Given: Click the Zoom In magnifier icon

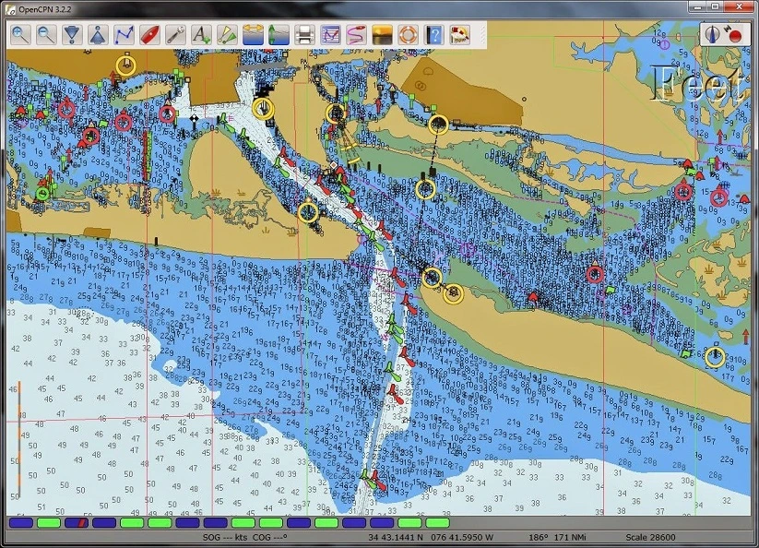Looking at the screenshot, I should pos(20,34).
